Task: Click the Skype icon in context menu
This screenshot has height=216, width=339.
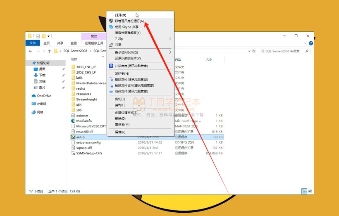Action: pyautogui.click(x=111, y=27)
